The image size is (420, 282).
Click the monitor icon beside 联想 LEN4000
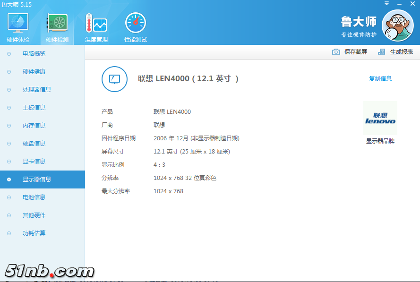coord(114,79)
